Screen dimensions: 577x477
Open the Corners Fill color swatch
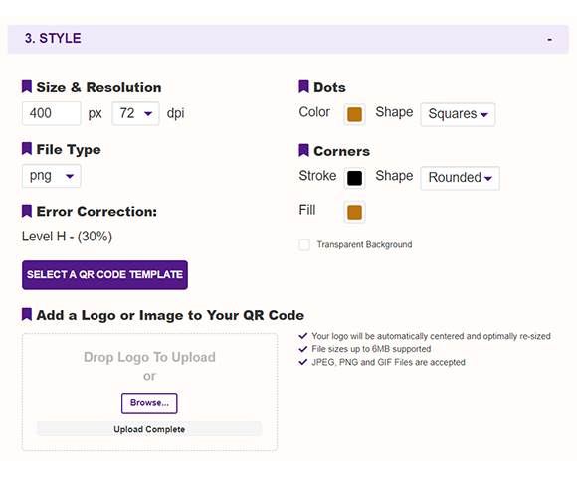[x=354, y=212]
